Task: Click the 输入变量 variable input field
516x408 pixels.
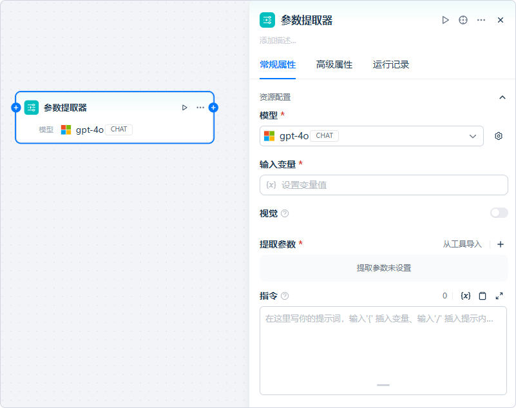Action: (x=383, y=185)
